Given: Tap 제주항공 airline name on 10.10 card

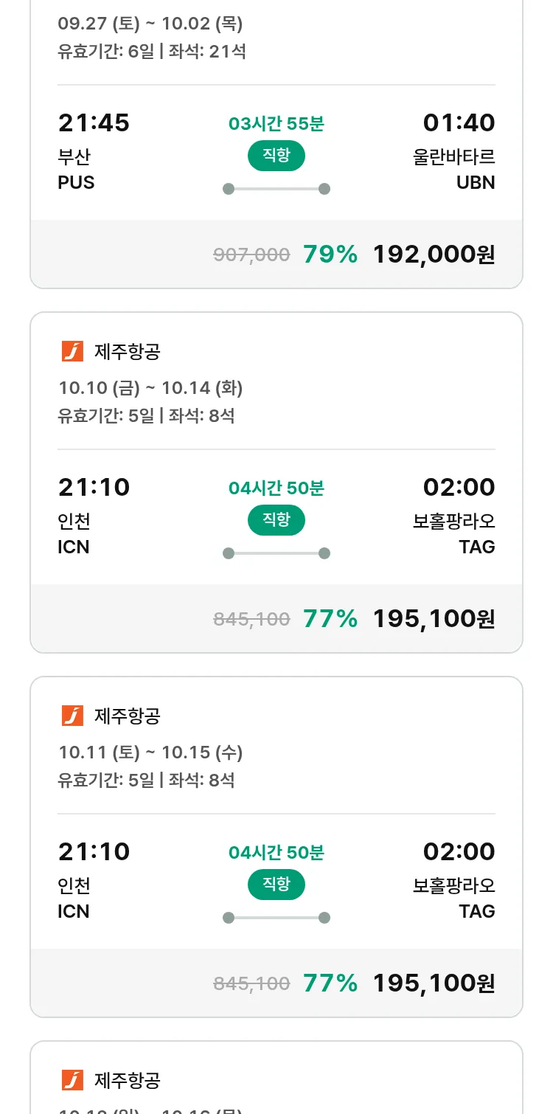Looking at the screenshot, I should point(127,352).
